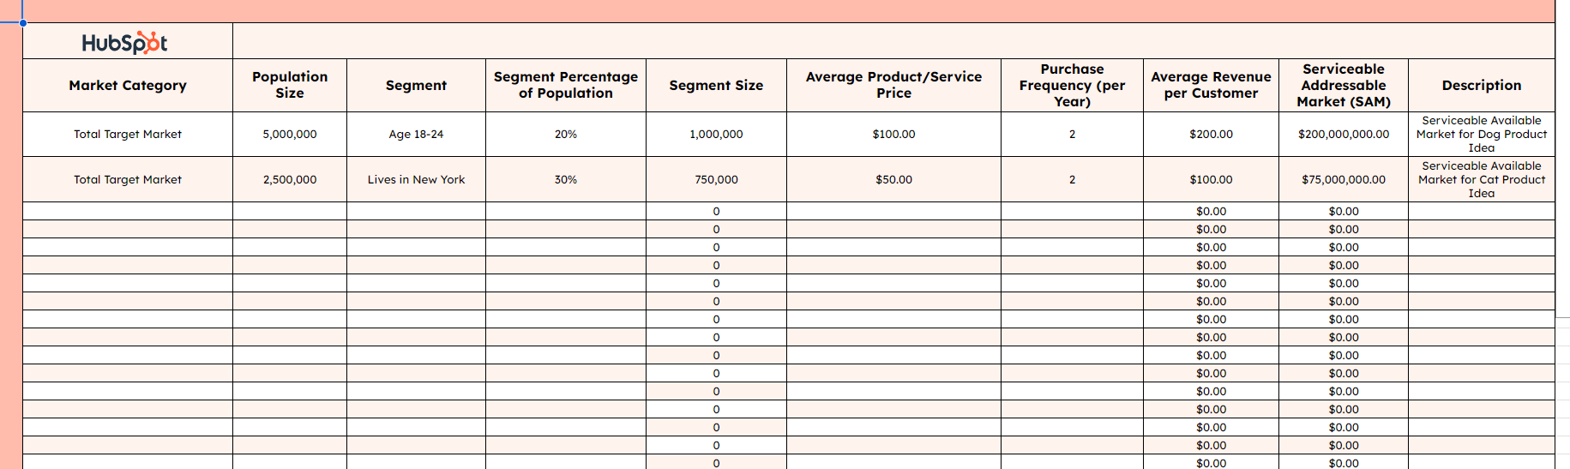Click the sheet's top-left selection handle
Image resolution: width=1570 pixels, height=469 pixels.
coord(23,23)
